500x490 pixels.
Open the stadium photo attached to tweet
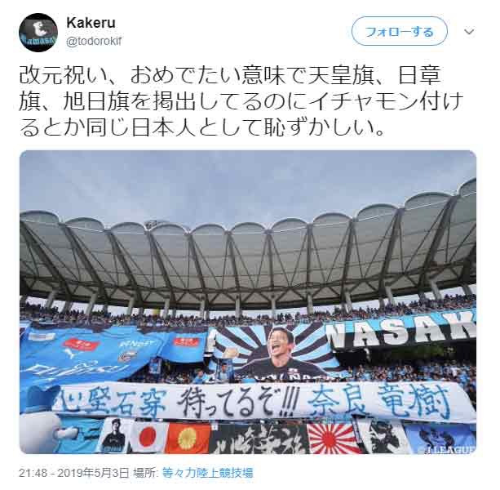click(248, 302)
